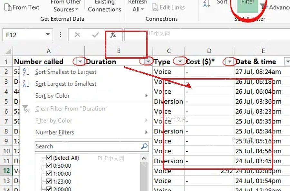The image size is (290, 191).
Task: Open the Type filter dropdown
Action: [180, 62]
